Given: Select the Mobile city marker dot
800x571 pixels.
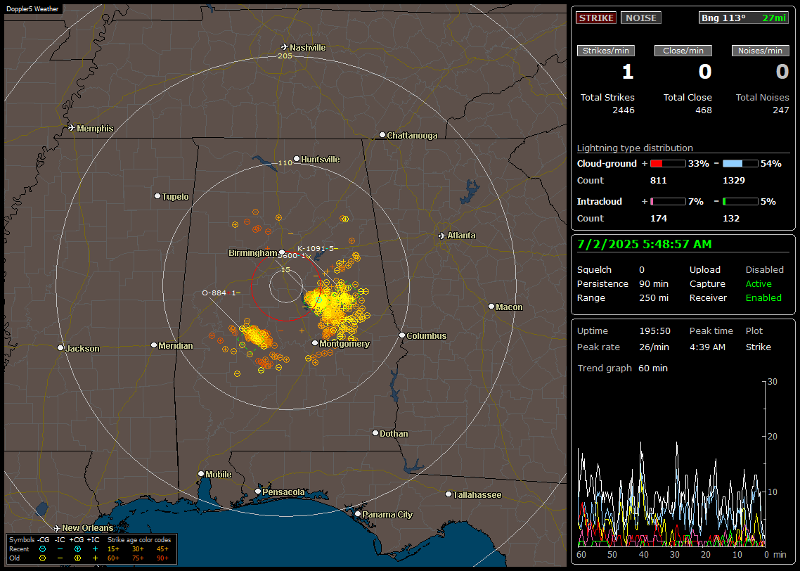Looking at the screenshot, I should click(201, 473).
